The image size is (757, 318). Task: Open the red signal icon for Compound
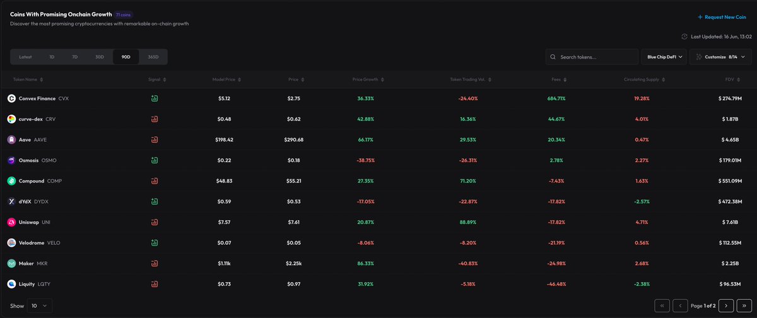click(155, 181)
